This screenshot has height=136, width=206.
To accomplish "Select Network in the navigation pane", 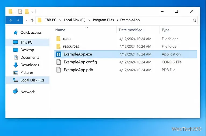I will pos(28,92).
